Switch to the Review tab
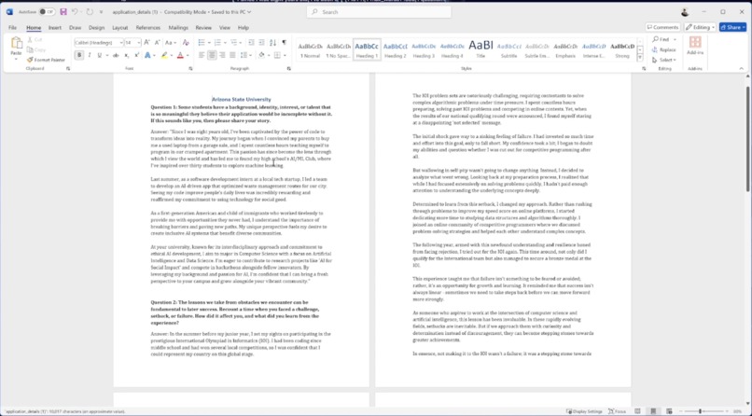Image resolution: width=752 pixels, height=416 pixels. click(x=203, y=28)
